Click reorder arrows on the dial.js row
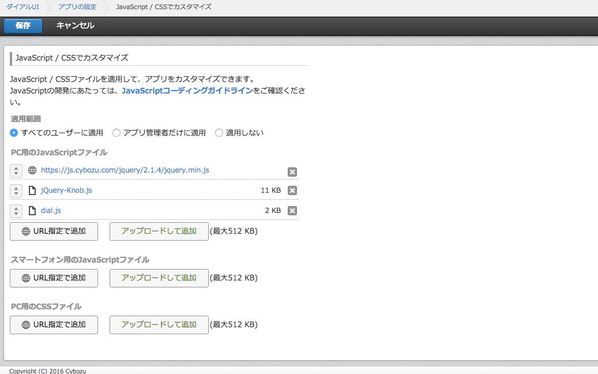Screen dimensions: 598x374 coord(16,210)
